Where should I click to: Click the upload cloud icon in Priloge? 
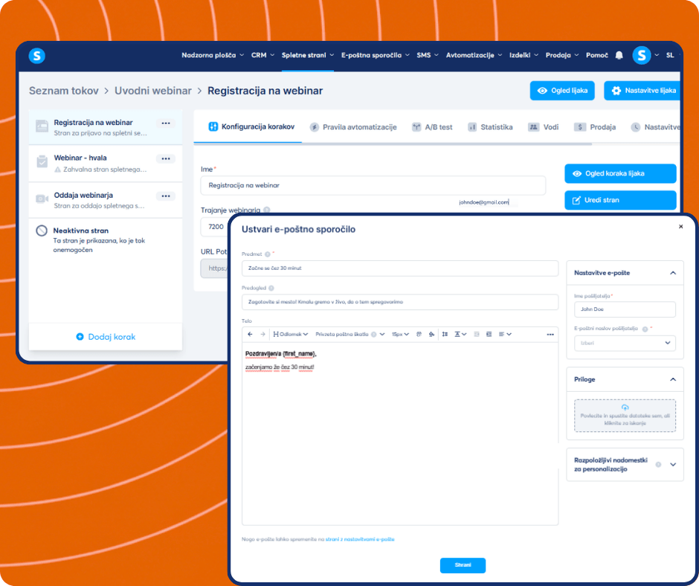tap(625, 408)
